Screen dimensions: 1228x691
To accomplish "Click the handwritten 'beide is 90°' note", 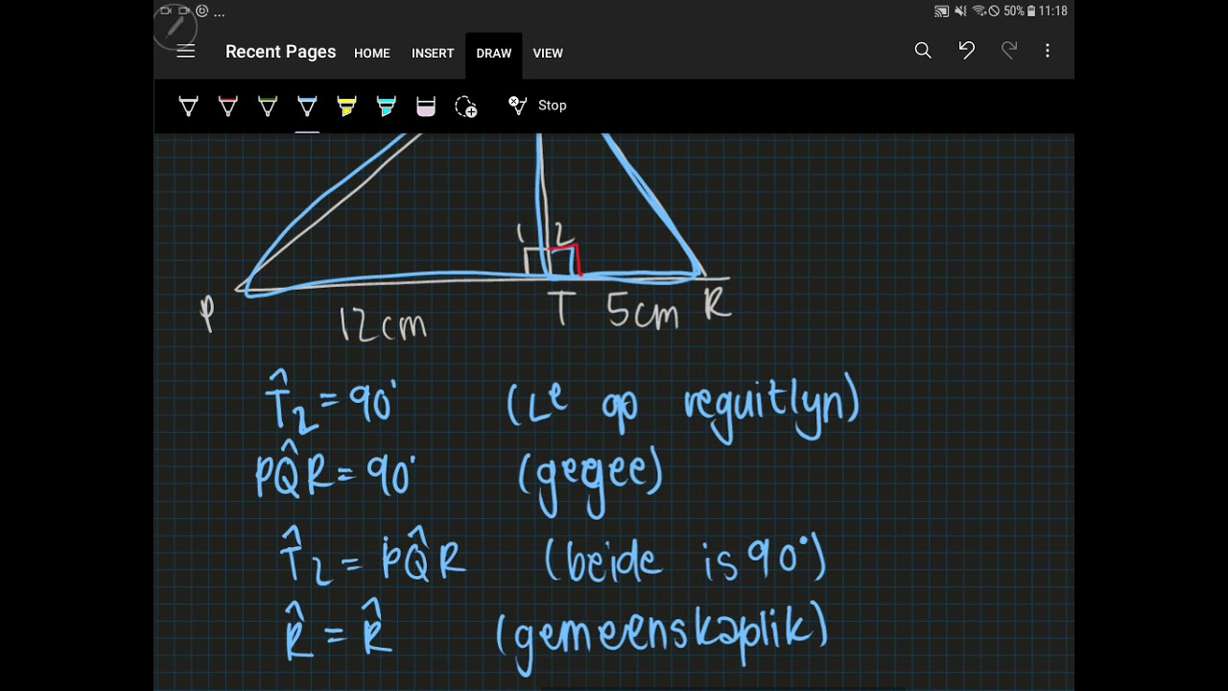I will [x=686, y=560].
